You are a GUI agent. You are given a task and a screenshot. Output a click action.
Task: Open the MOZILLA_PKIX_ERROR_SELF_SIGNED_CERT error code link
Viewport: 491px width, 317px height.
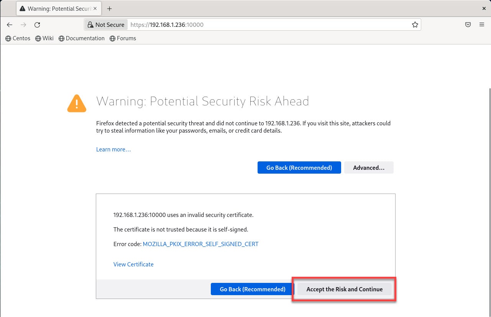coord(200,244)
